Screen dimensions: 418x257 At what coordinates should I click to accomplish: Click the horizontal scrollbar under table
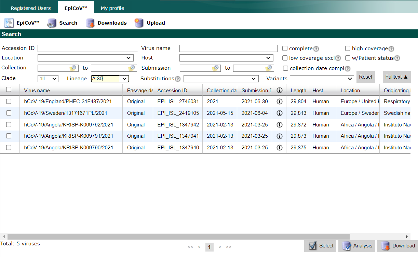pos(178,236)
